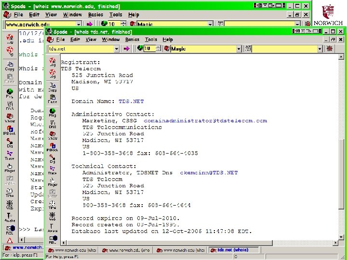Image resolution: width=347 pixels, height=260 pixels.
Task: Click the Ping icon in the norwich.edu window sidebar
Action: [10, 93]
